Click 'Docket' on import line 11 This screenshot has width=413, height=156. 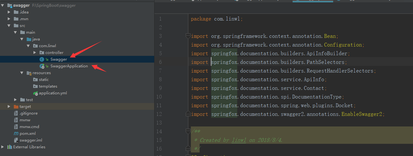point(344,106)
